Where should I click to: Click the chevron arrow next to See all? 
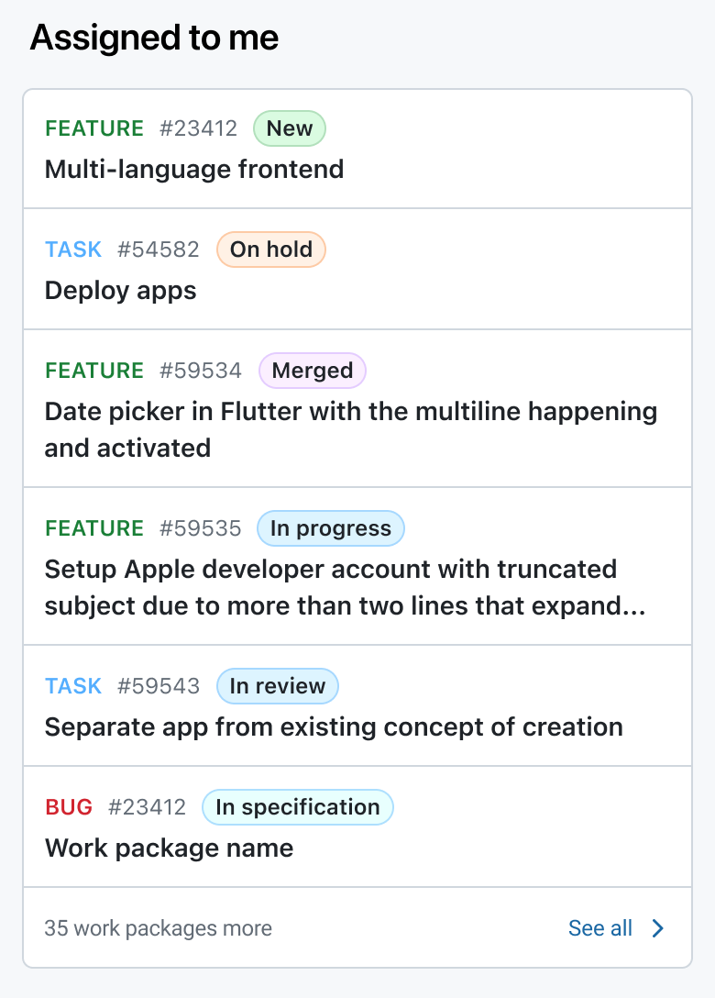click(x=657, y=928)
